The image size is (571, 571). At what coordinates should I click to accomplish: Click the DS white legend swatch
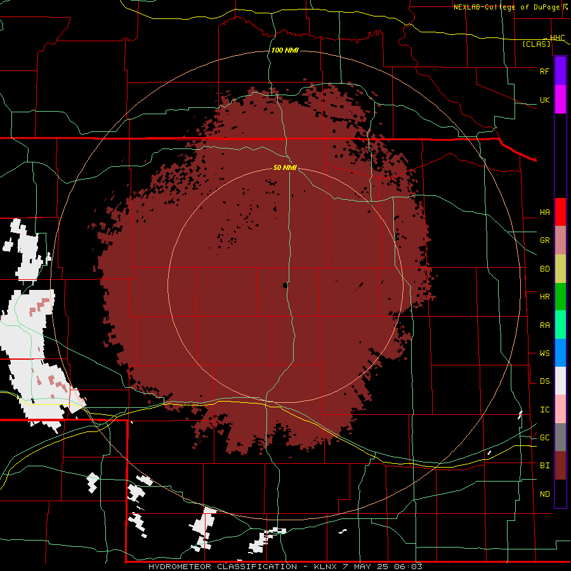click(560, 381)
